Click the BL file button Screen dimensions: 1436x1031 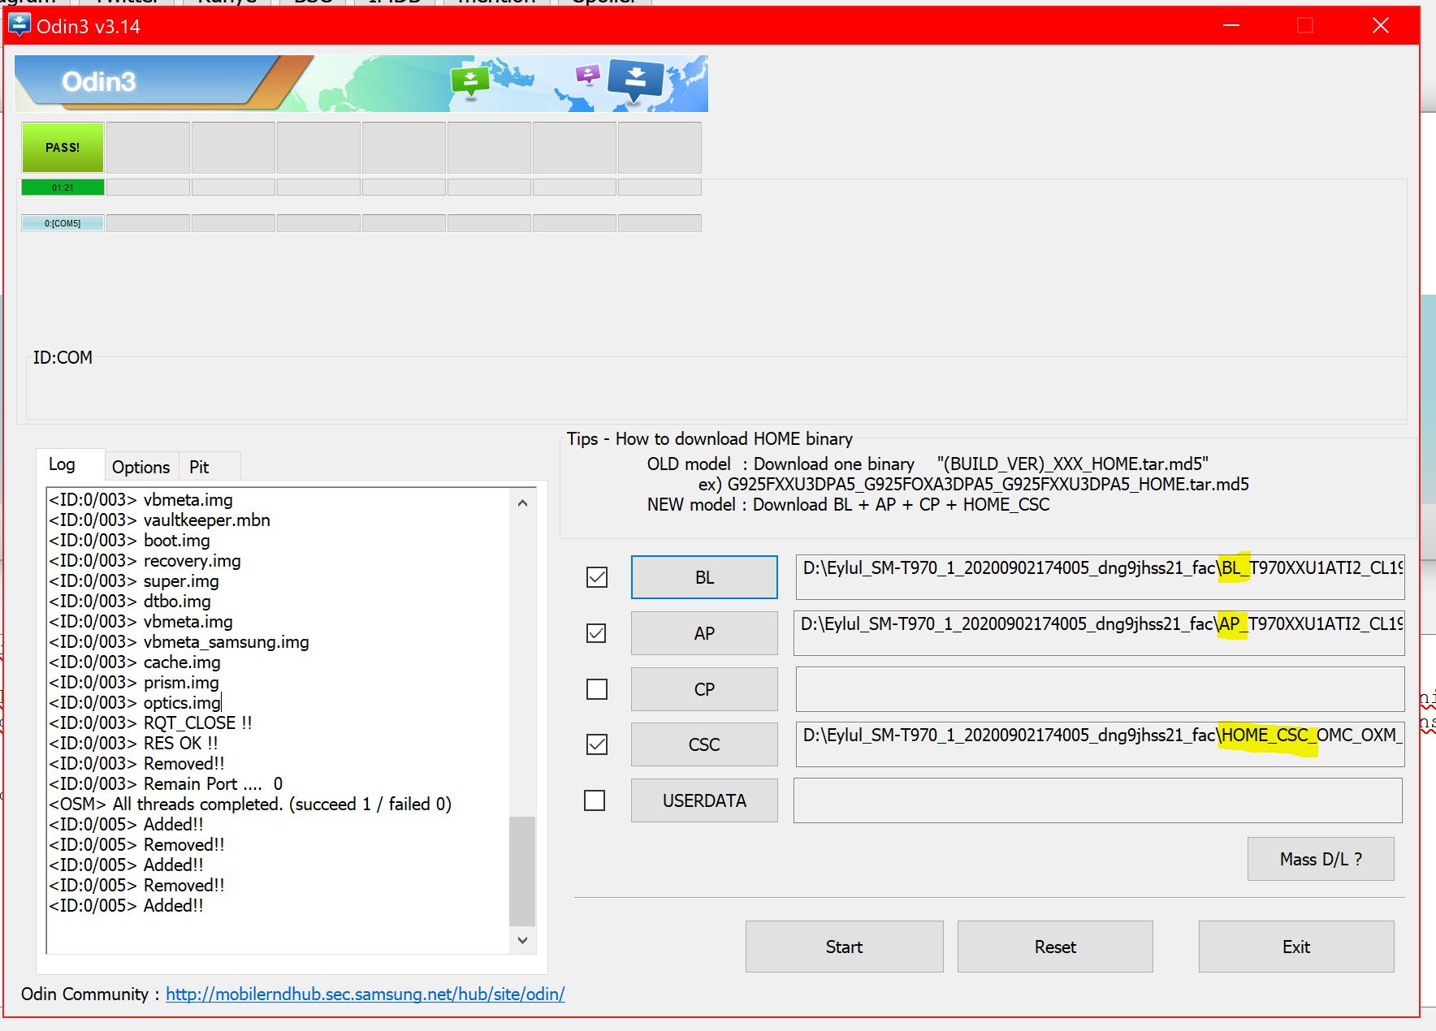point(704,577)
